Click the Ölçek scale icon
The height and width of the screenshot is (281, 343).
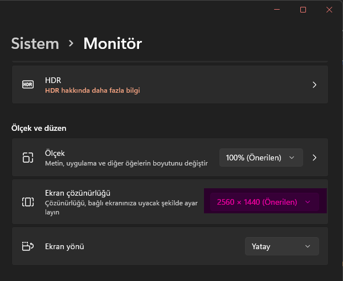click(28, 158)
